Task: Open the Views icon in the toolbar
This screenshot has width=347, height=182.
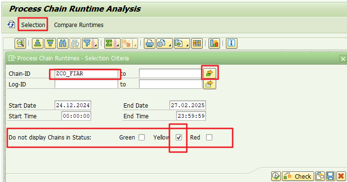Action: (x=162, y=43)
